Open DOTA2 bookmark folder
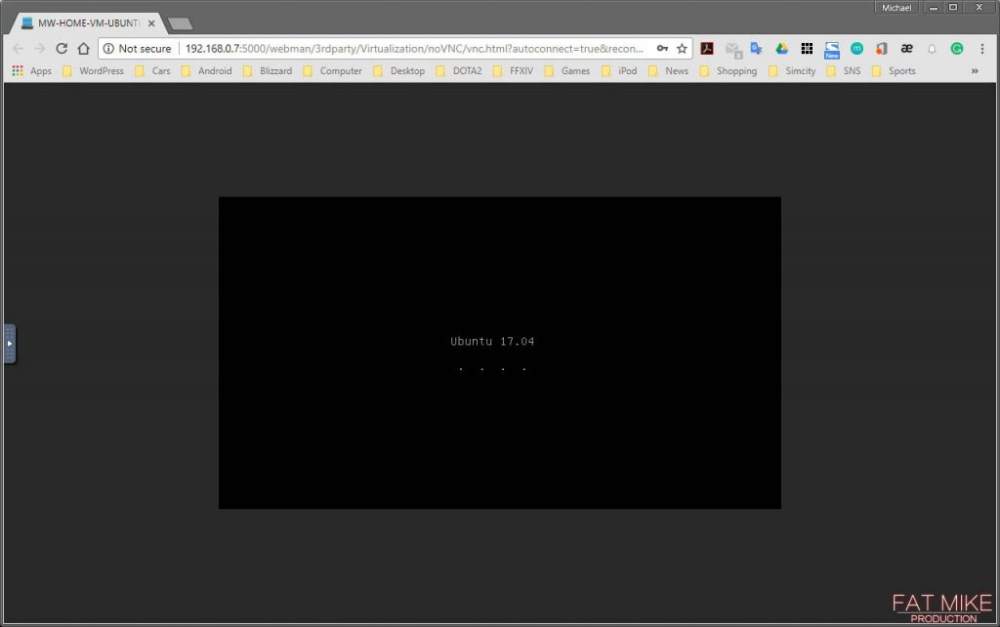 [x=459, y=70]
